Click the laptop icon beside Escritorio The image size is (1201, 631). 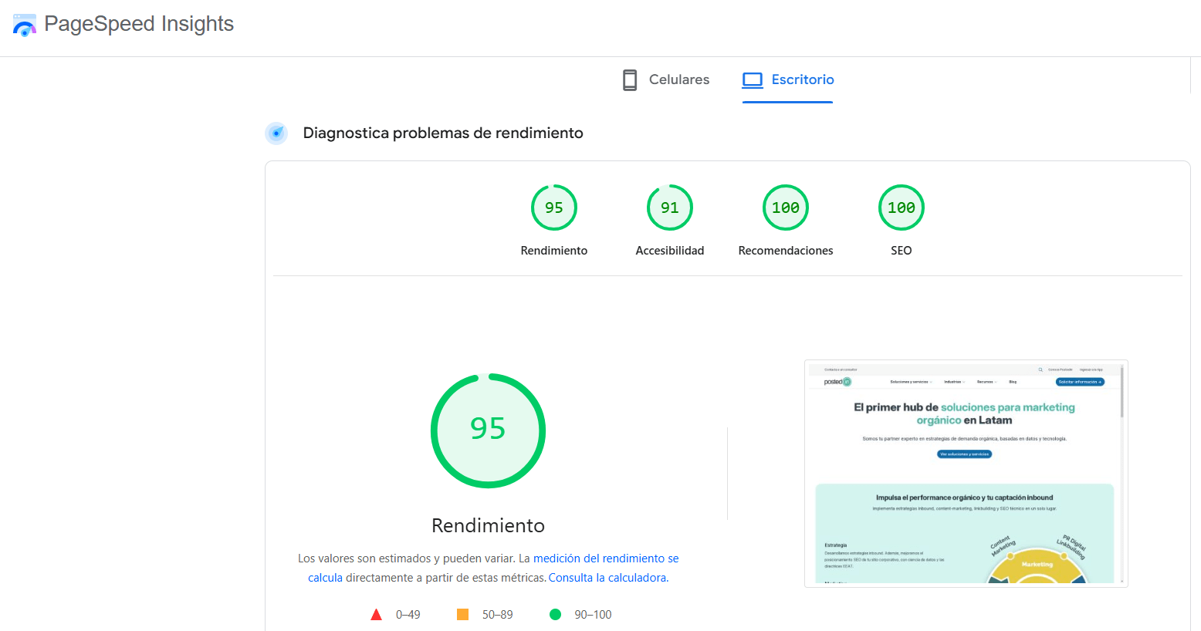753,80
